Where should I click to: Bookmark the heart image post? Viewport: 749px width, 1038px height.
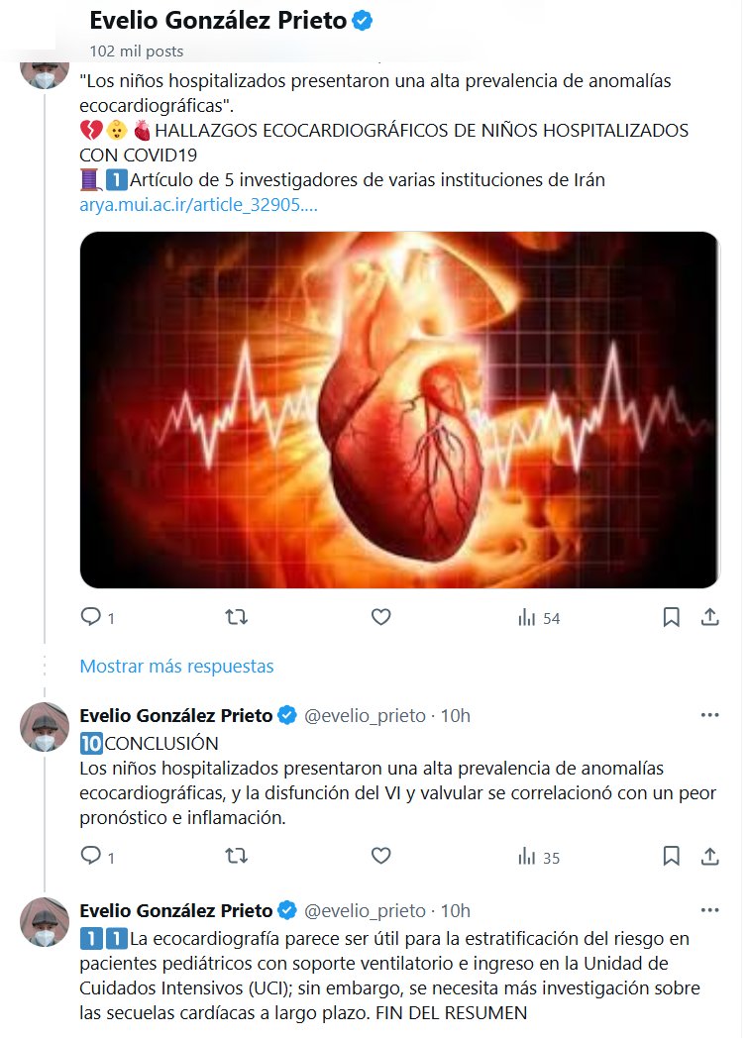point(671,617)
